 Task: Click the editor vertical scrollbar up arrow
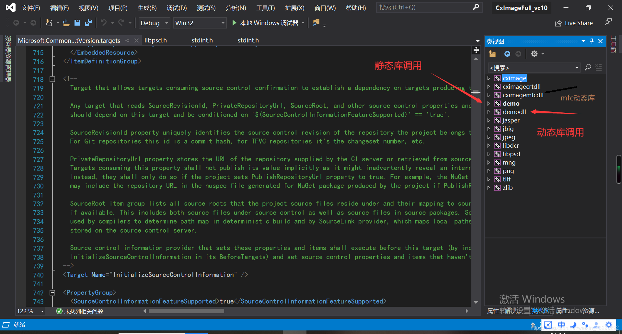pyautogui.click(x=476, y=59)
